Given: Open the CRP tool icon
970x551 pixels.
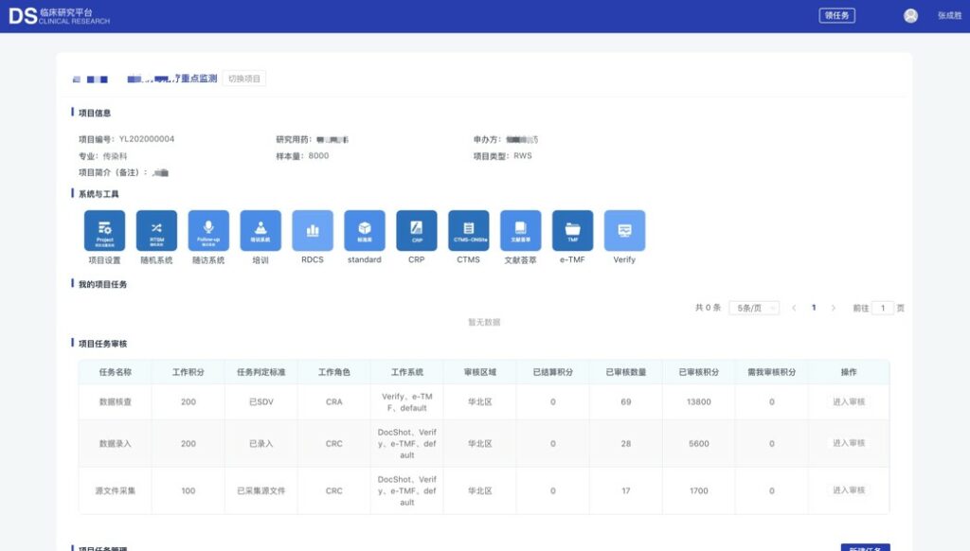Looking at the screenshot, I should pos(417,231).
